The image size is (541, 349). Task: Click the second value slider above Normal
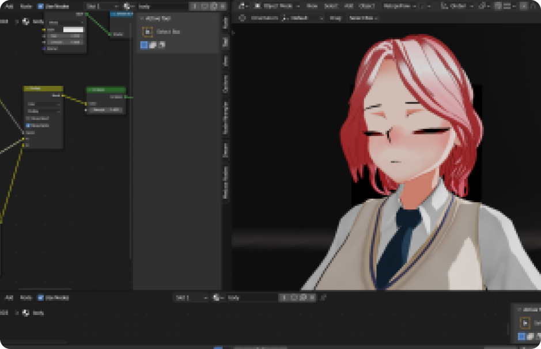point(65,42)
